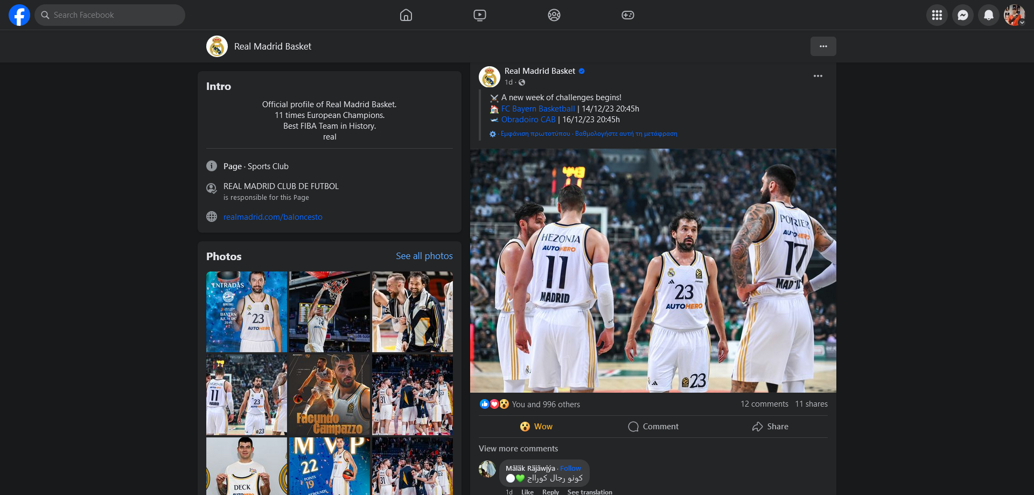Open the post options three-dots menu
The height and width of the screenshot is (495, 1034).
[x=818, y=76]
